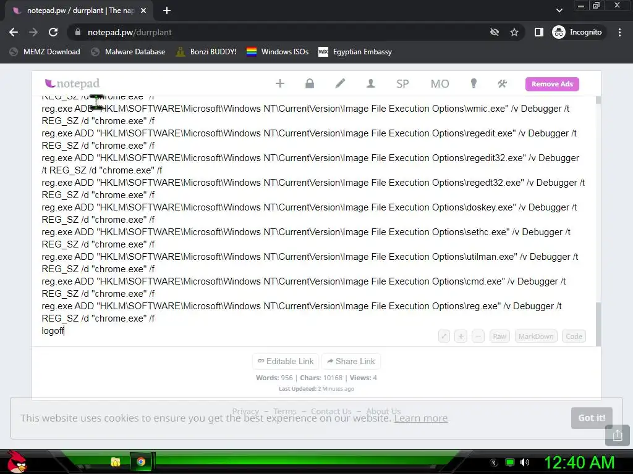Click the notepad logo
This screenshot has width=633, height=474.
(72, 83)
